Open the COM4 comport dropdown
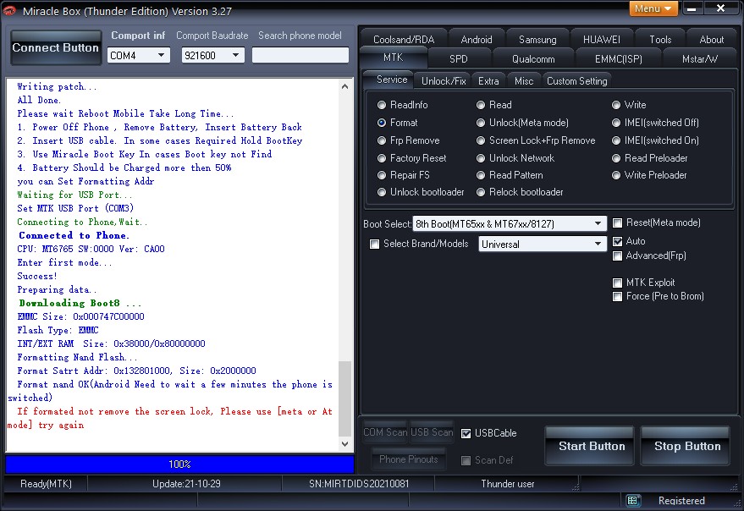 coord(138,56)
